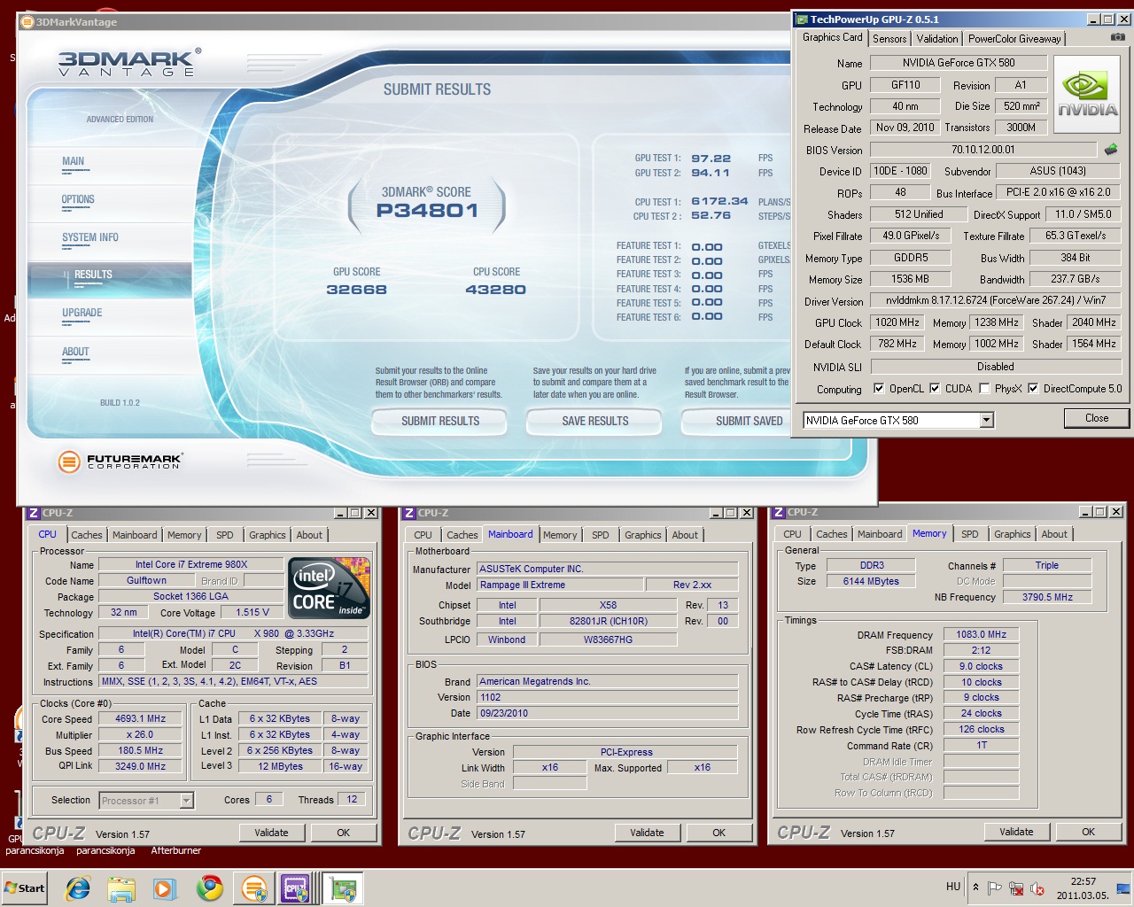Click the Show desktop icon by the clock
This screenshot has width=1134, height=907.
click(x=1122, y=888)
